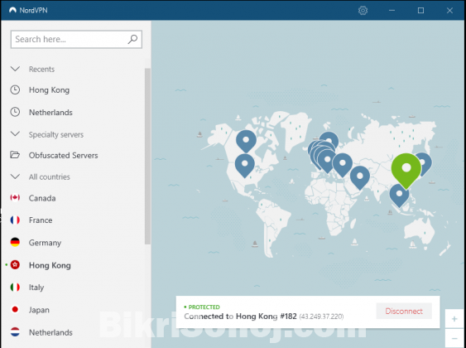Image resolution: width=466 pixels, height=348 pixels.
Task: Select Japan in the country list
Action: pos(39,310)
